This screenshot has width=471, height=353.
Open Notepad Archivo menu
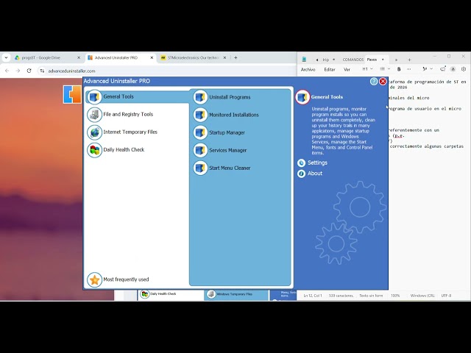308,69
